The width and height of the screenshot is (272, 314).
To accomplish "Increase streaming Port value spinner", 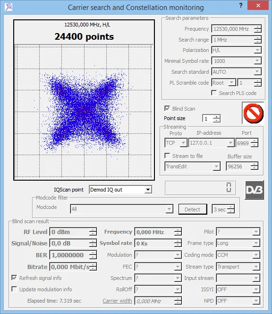I will [x=255, y=141].
